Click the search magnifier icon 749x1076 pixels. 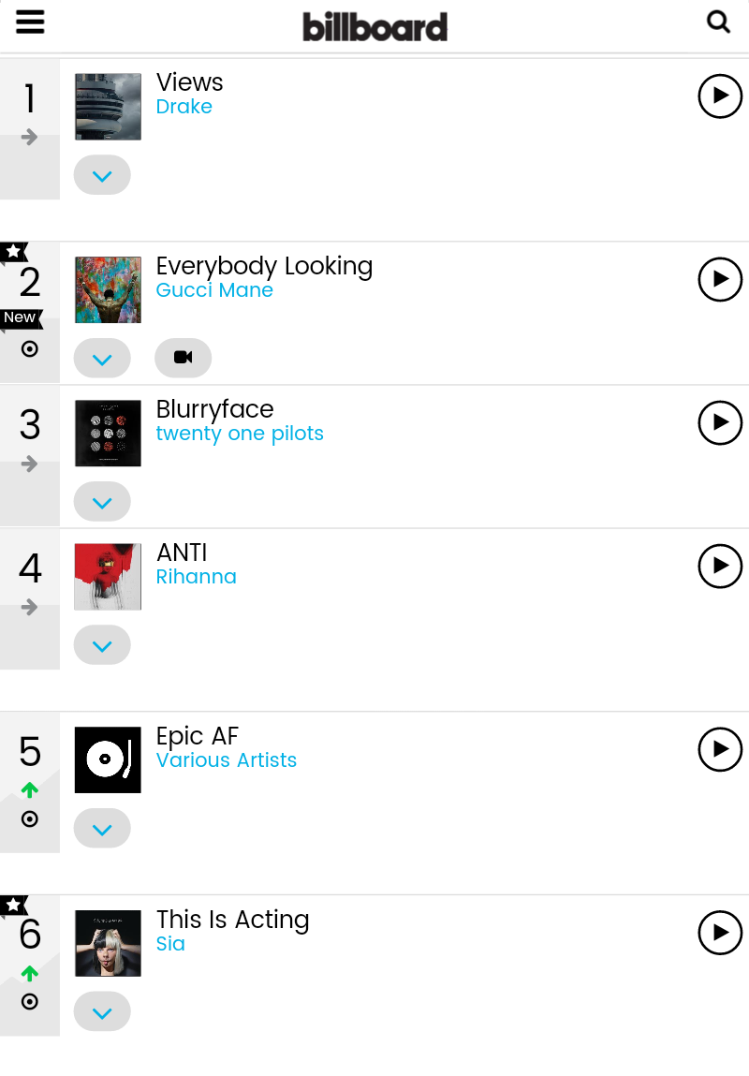pyautogui.click(x=718, y=22)
